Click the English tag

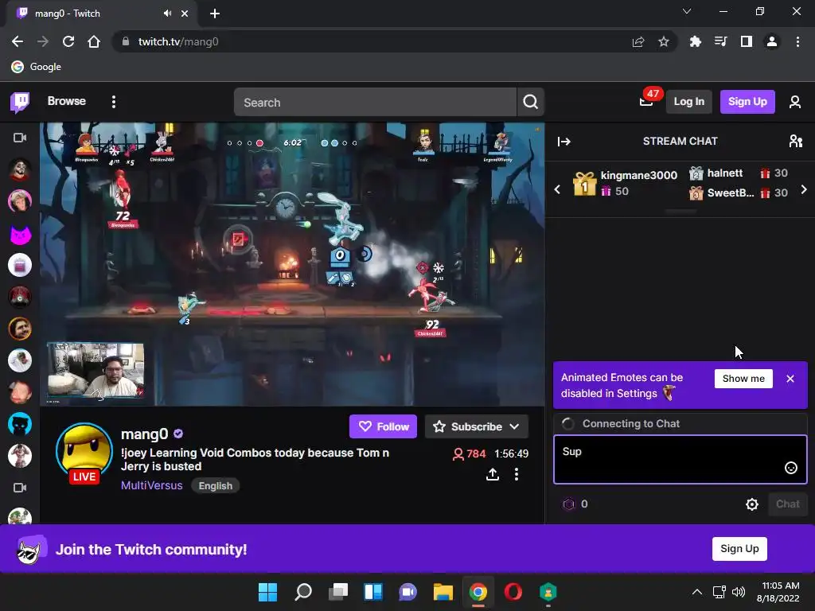(215, 486)
